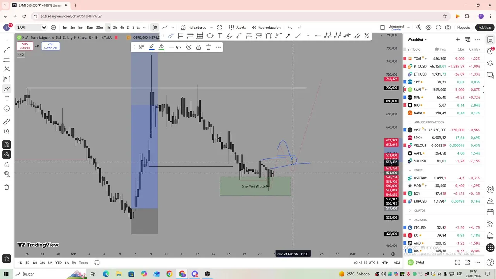The height and width of the screenshot is (279, 496).
Task: Switch to 4h timeframe
Action: pos(122,28)
